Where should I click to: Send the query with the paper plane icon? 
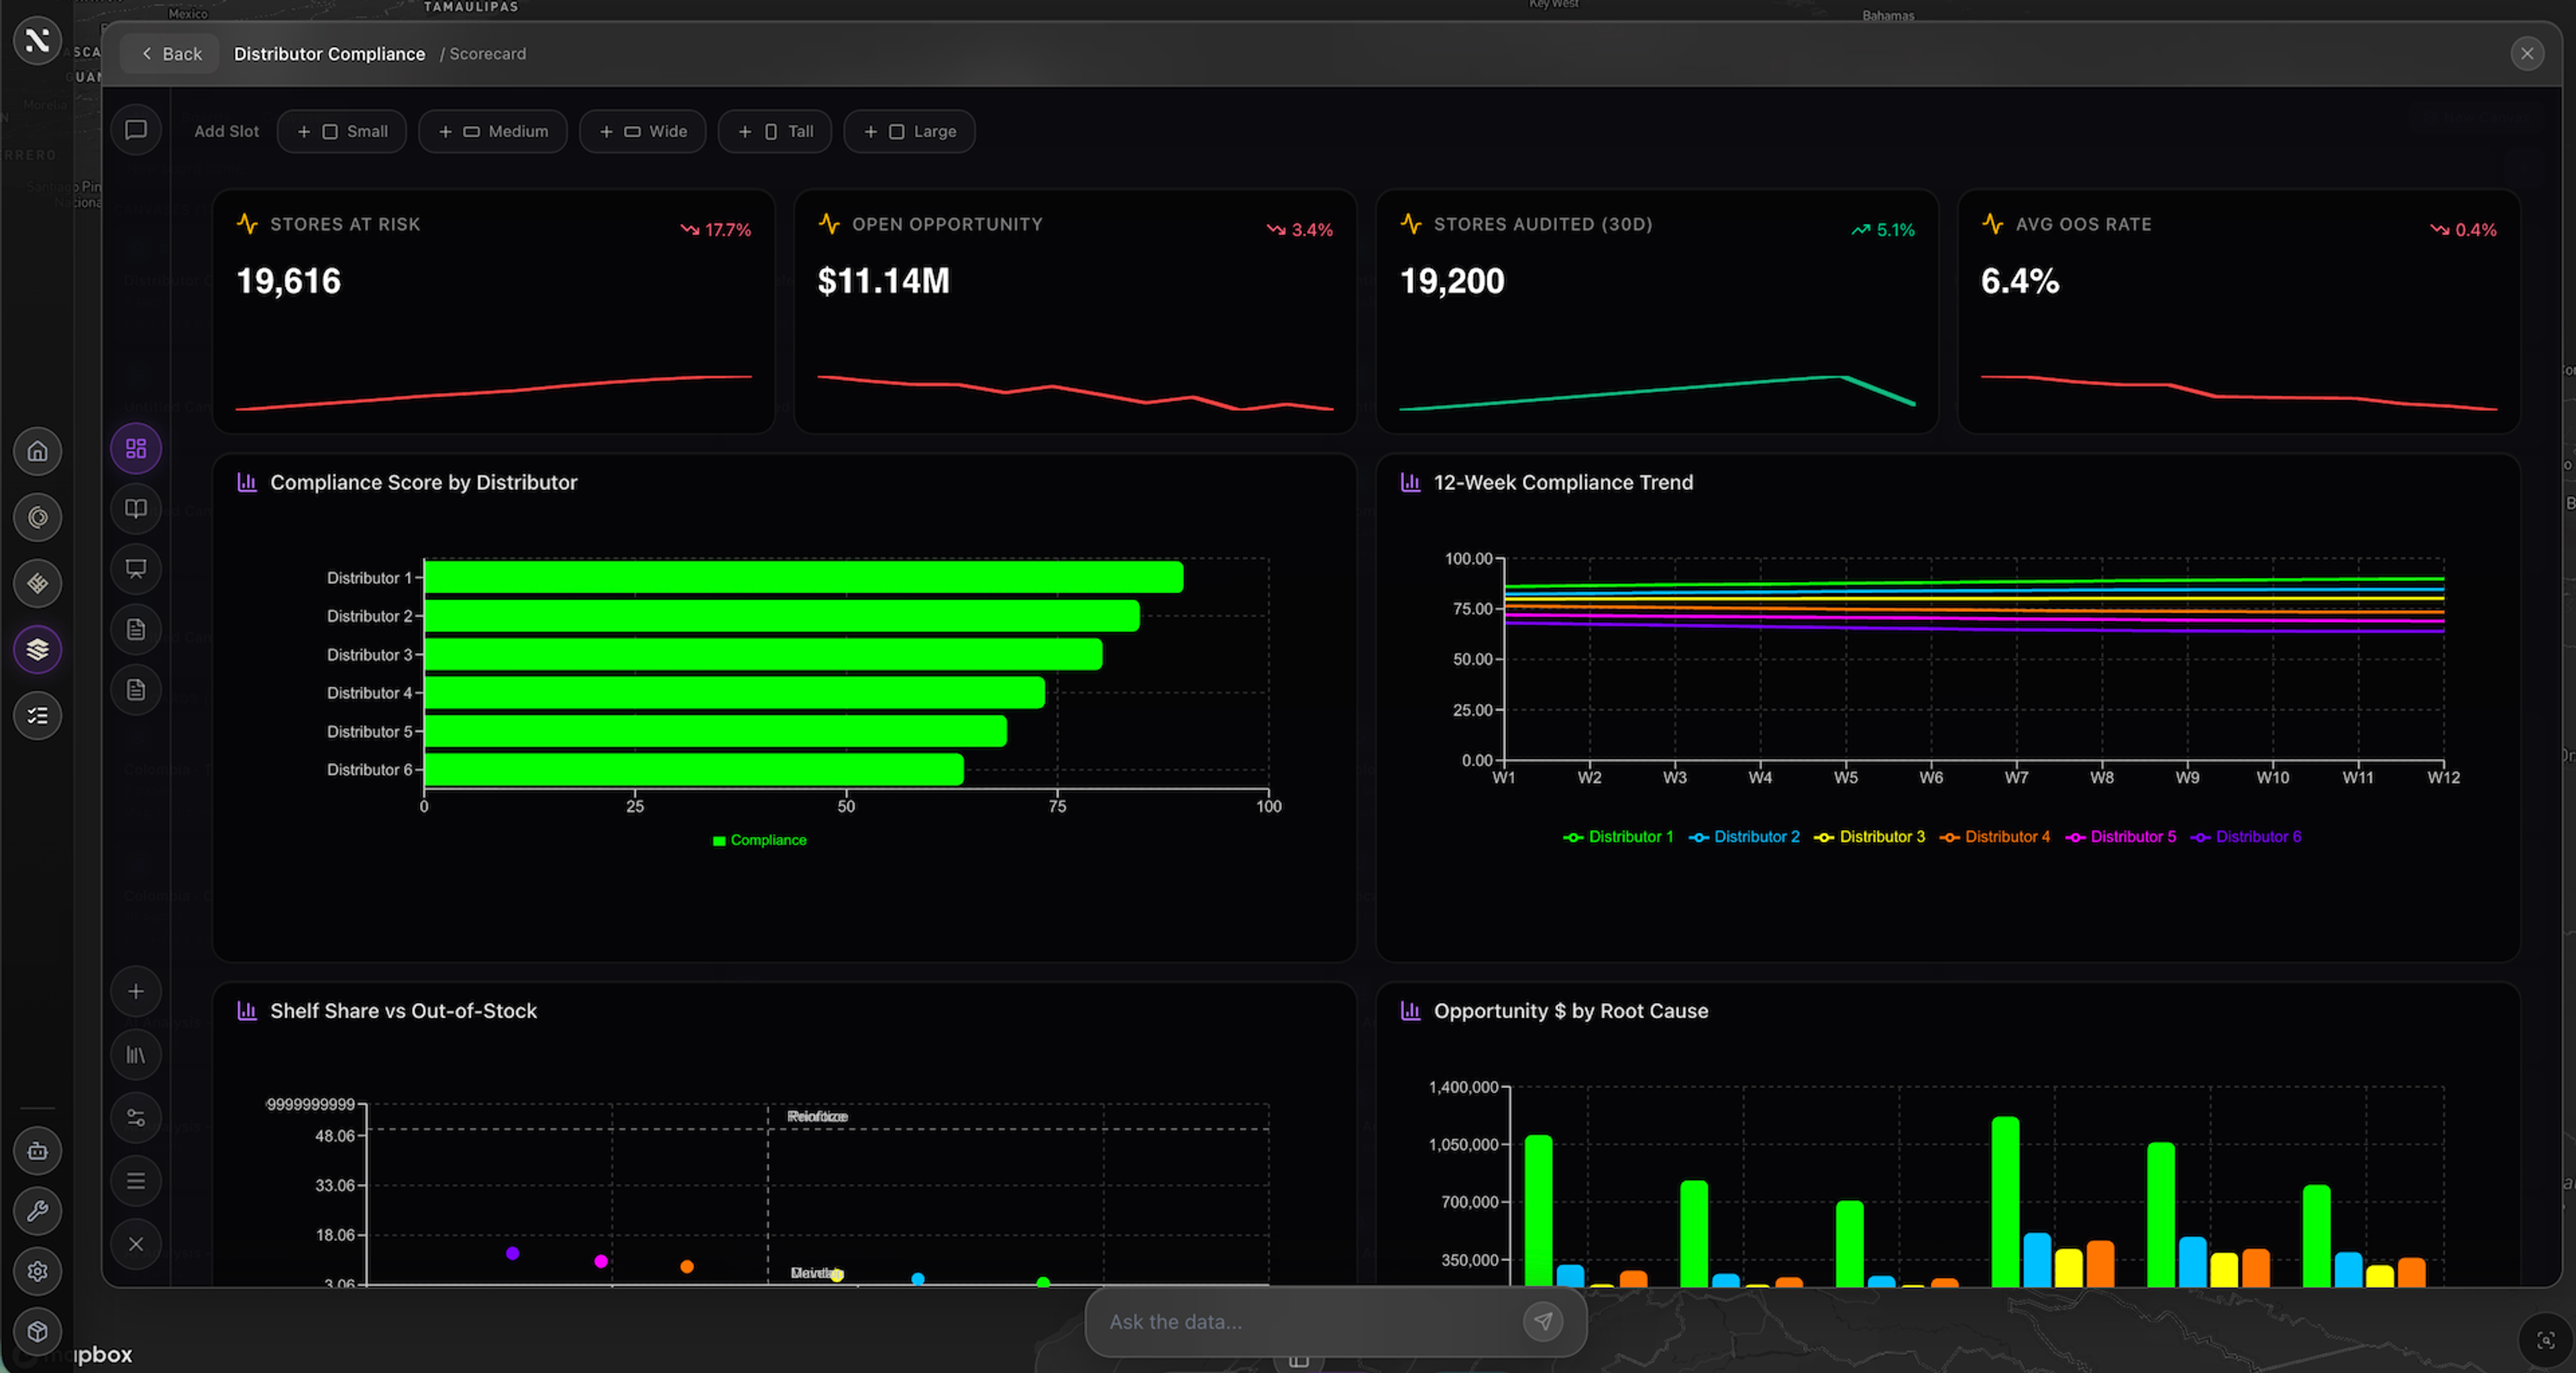(1543, 1321)
